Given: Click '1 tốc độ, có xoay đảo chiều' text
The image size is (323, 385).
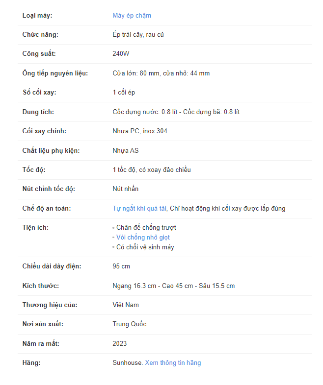Looking at the screenshot, I should click(151, 170).
